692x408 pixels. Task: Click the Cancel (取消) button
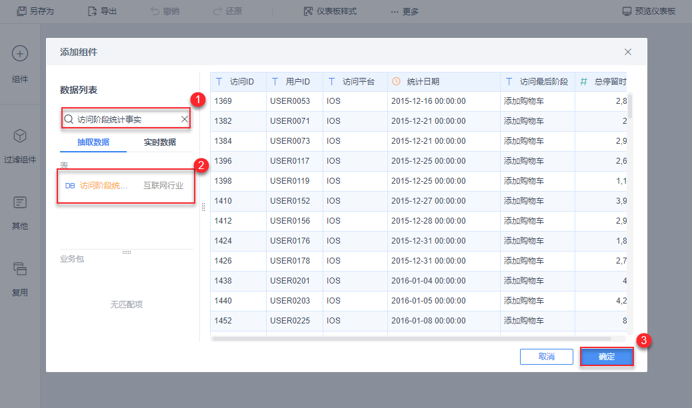pyautogui.click(x=547, y=357)
